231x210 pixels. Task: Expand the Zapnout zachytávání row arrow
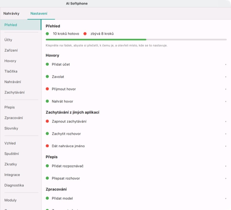coord(226,121)
